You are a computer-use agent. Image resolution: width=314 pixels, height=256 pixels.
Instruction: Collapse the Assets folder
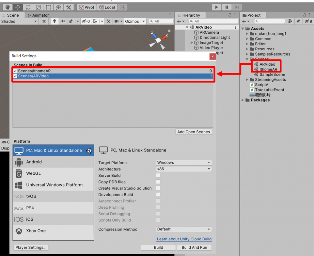click(x=243, y=29)
